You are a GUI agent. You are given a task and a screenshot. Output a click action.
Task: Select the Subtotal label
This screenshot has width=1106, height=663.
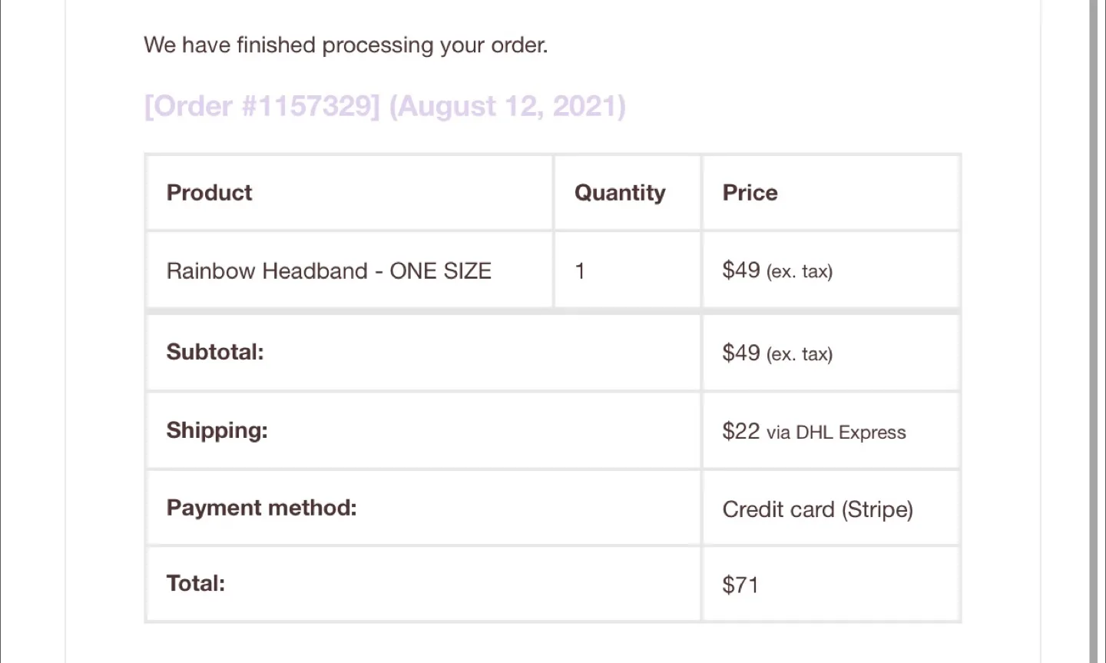(x=215, y=352)
